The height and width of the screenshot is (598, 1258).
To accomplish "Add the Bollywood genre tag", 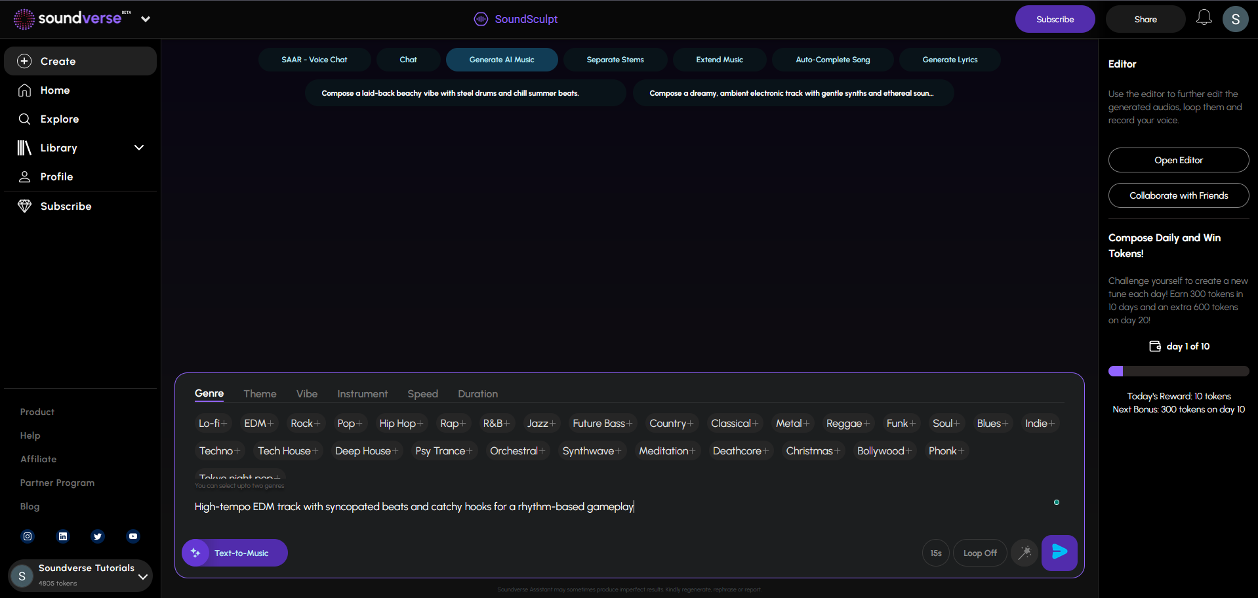I will [884, 451].
